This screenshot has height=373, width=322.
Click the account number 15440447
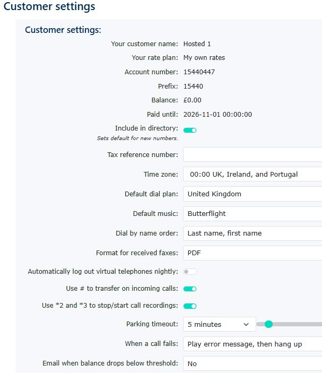point(199,72)
